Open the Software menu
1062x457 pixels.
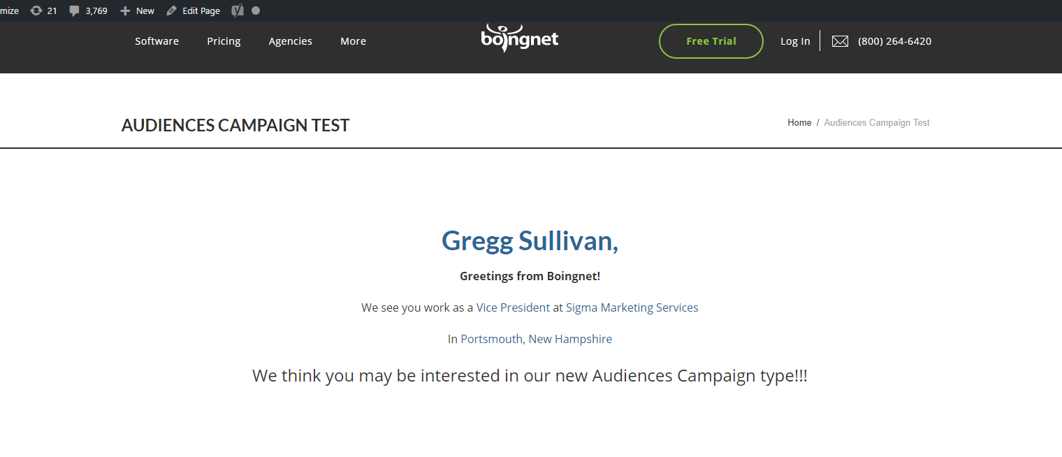[x=157, y=41]
